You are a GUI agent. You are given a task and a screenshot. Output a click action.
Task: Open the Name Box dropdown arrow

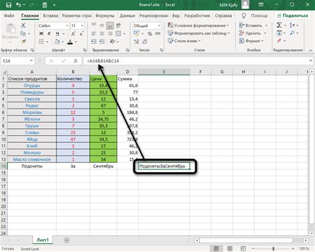(31, 61)
